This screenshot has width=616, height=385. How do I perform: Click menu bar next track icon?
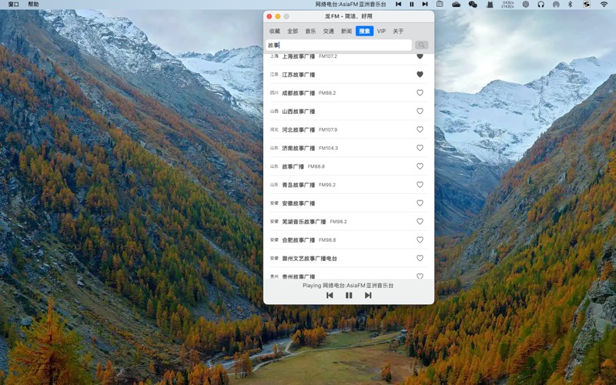coord(424,4)
